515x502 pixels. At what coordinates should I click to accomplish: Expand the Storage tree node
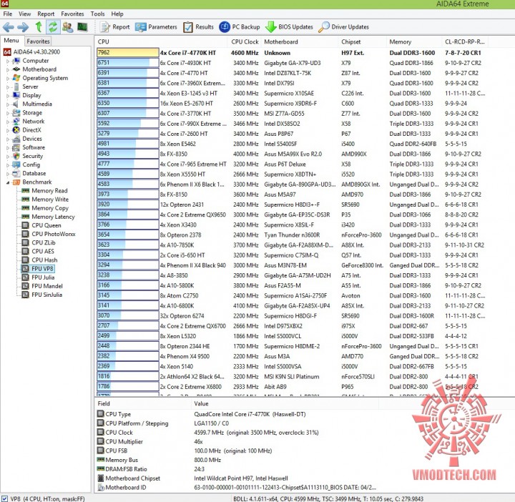[x=8, y=113]
